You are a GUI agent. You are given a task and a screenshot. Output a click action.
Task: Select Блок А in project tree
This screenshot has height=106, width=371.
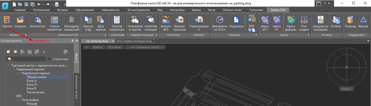(32, 81)
